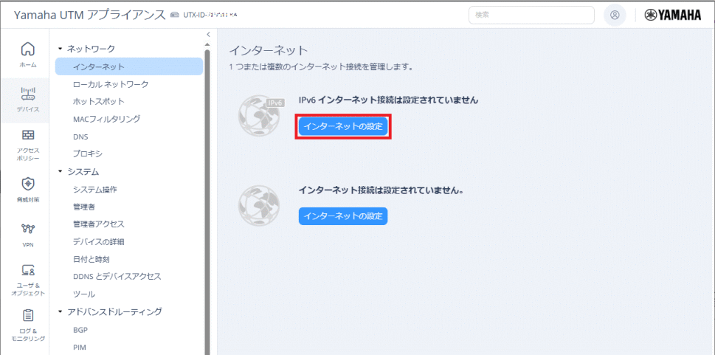Click the VPN icon in sidebar
The height and width of the screenshot is (355, 715).
pyautogui.click(x=27, y=230)
